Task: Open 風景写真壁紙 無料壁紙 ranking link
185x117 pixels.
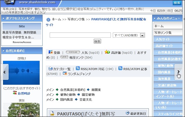Action: coord(19,32)
